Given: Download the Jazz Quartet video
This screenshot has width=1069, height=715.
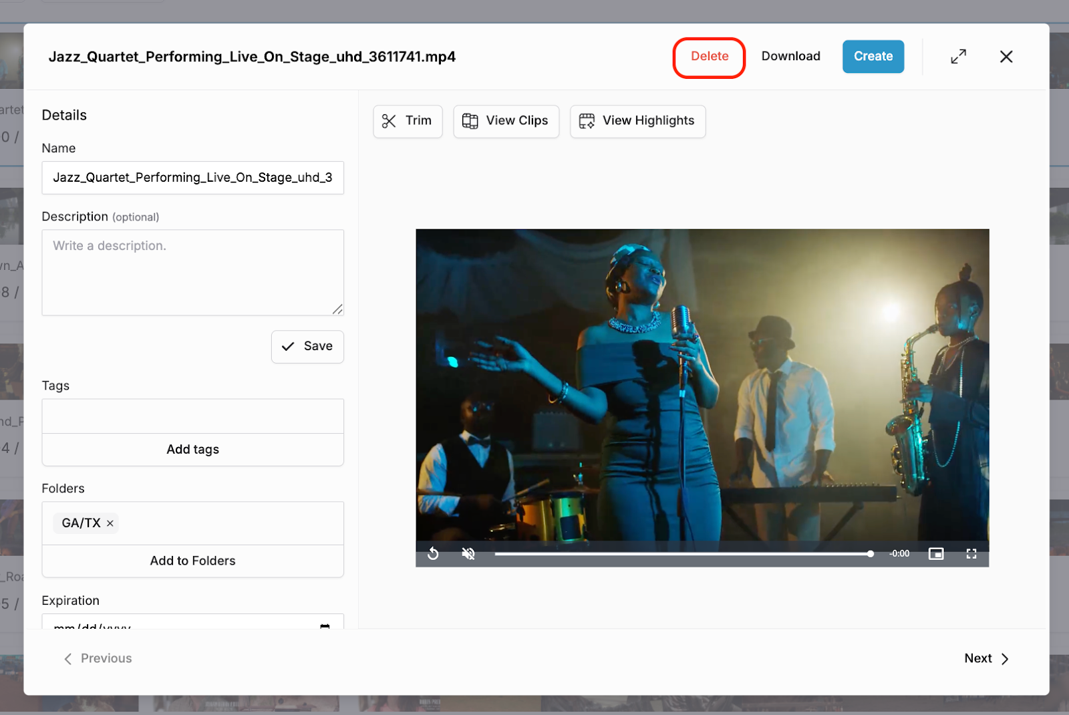Looking at the screenshot, I should point(790,57).
